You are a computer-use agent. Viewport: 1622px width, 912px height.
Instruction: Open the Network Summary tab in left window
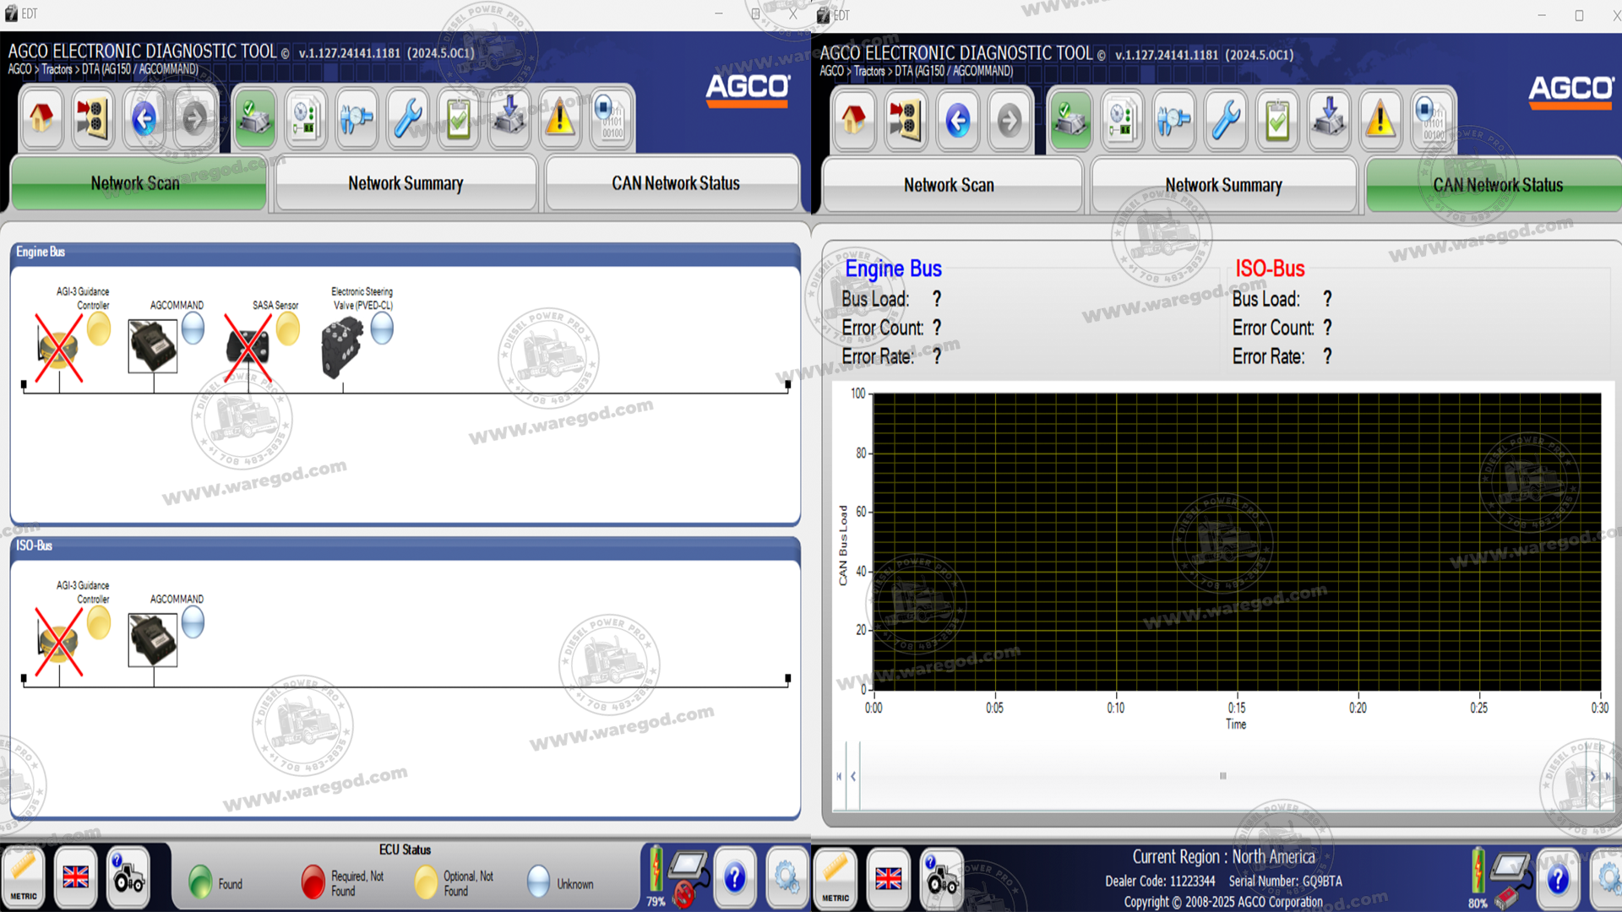pyautogui.click(x=405, y=183)
